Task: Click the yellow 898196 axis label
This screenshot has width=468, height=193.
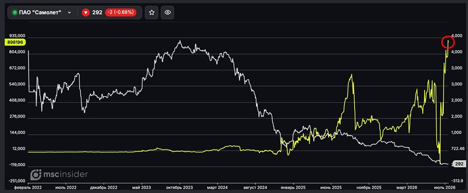Action: (15, 43)
